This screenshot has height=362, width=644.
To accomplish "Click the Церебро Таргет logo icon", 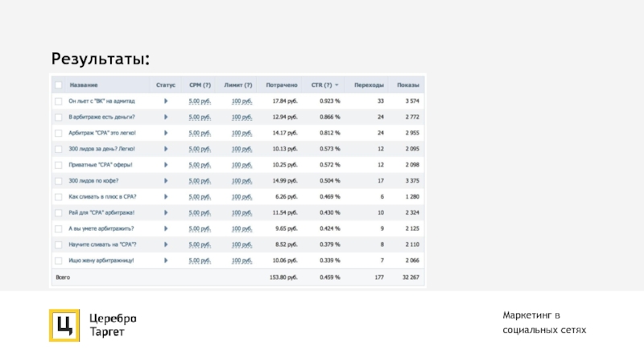I will [x=63, y=324].
